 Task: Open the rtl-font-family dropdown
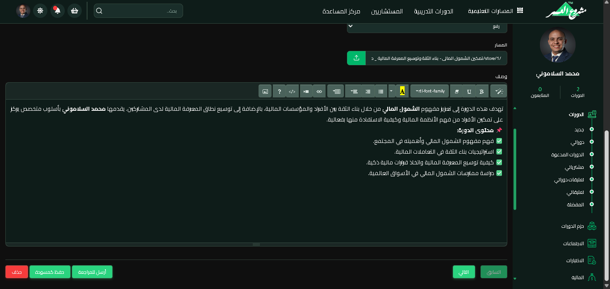click(430, 91)
